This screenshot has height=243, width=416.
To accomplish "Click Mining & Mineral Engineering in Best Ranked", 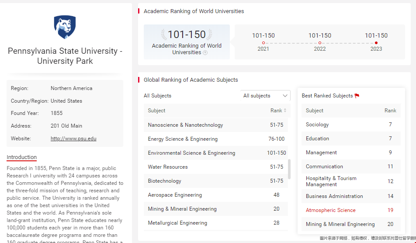I will (x=340, y=224).
